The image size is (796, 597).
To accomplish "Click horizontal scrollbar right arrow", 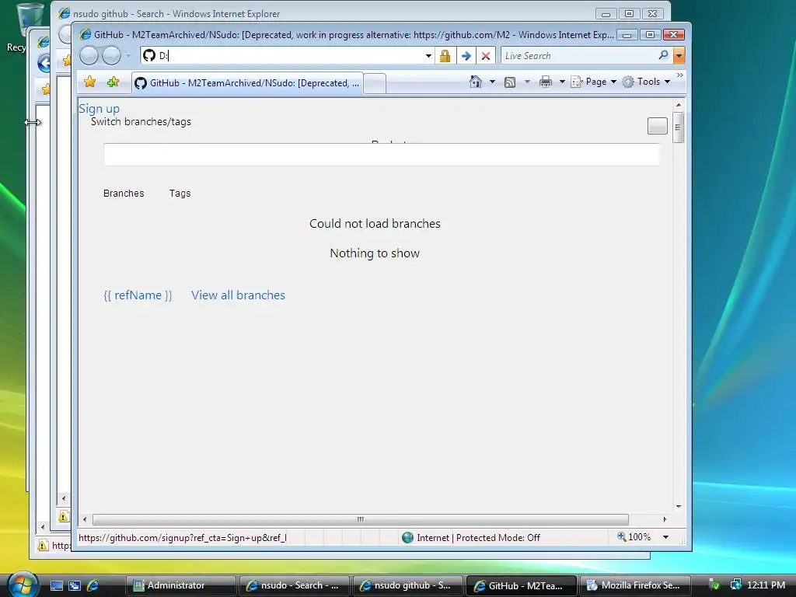I will (665, 519).
